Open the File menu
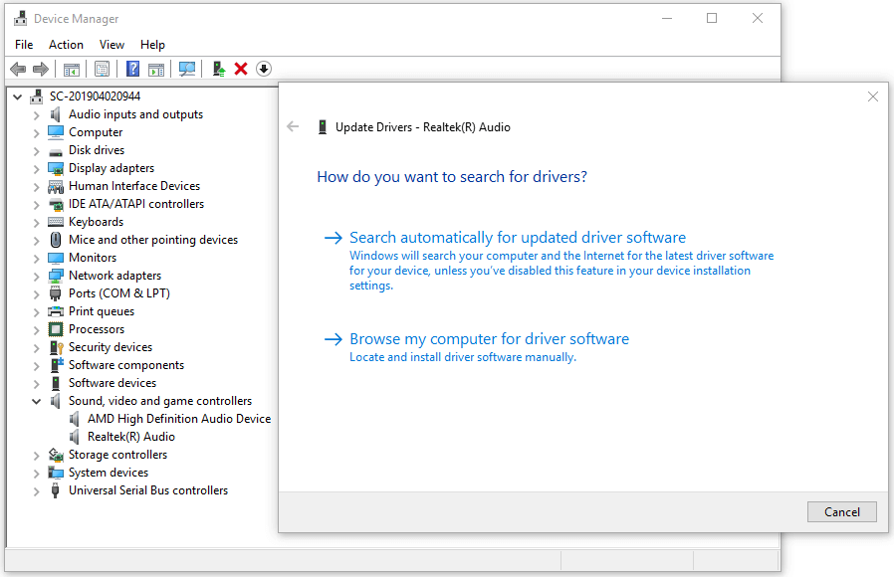The image size is (894, 577). [x=24, y=45]
